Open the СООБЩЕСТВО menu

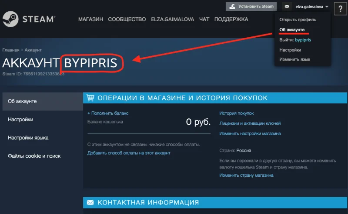127,19
